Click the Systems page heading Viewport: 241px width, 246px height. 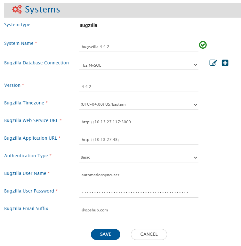42,10
